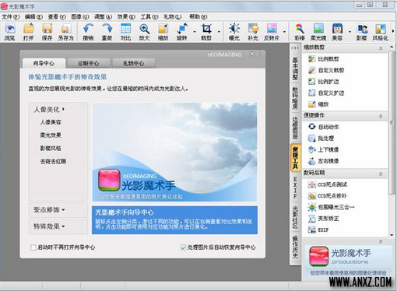397x291 pixels.
Task: Click 人像美容 in the wizard list
Action: 51,122
